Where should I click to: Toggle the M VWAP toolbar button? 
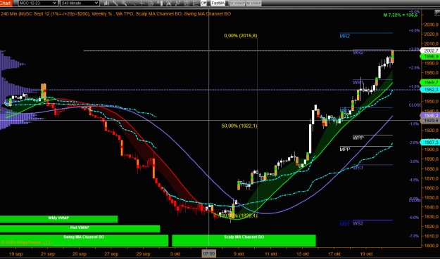(253, 3)
